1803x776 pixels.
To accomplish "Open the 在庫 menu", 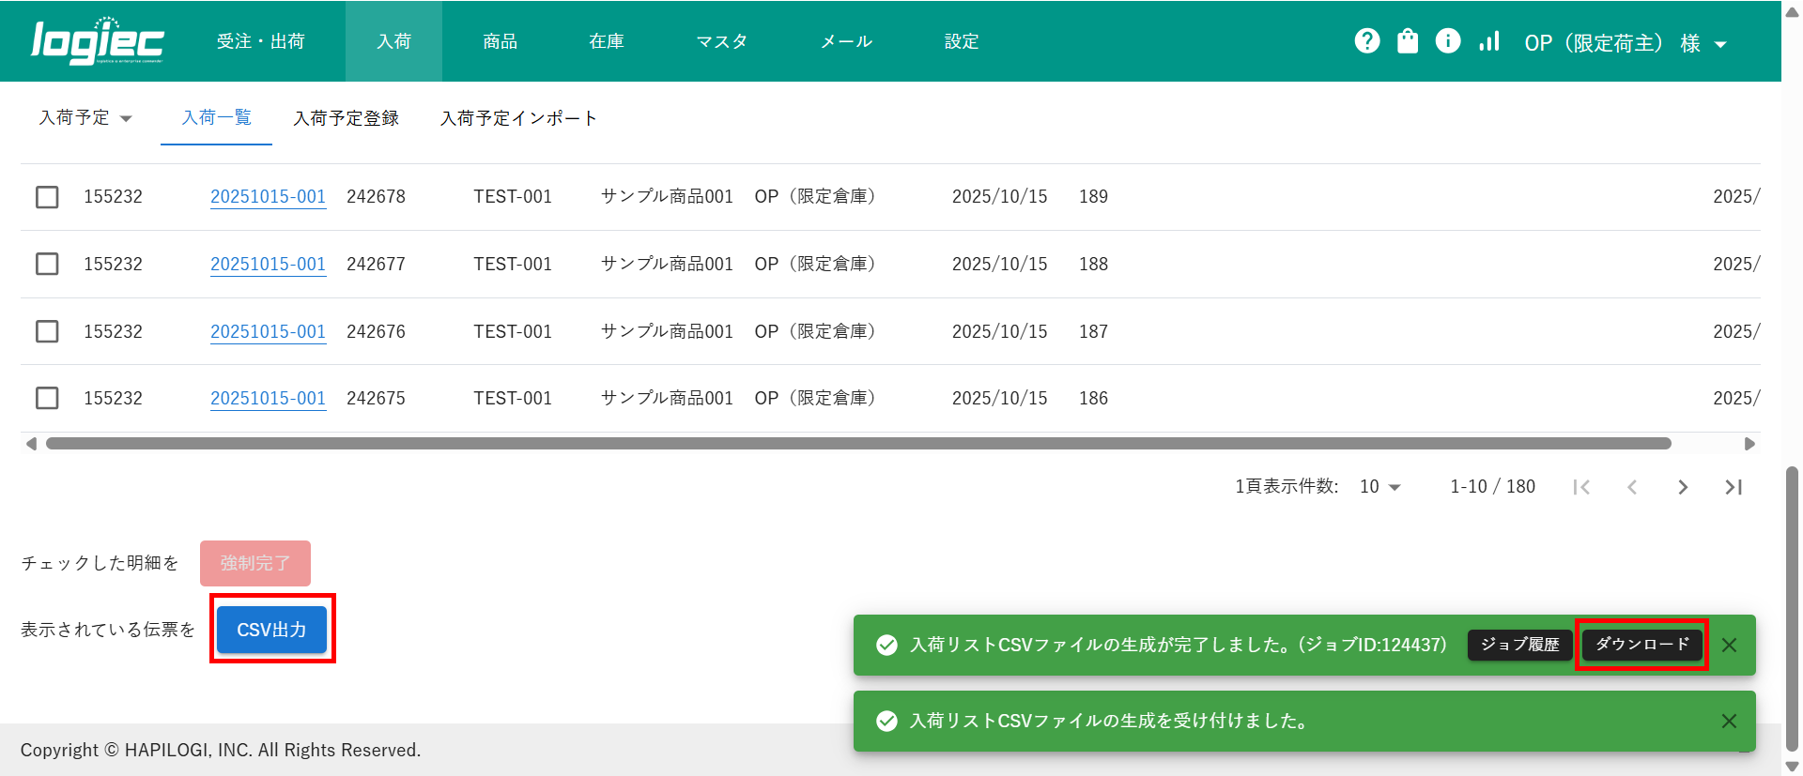I will point(607,41).
